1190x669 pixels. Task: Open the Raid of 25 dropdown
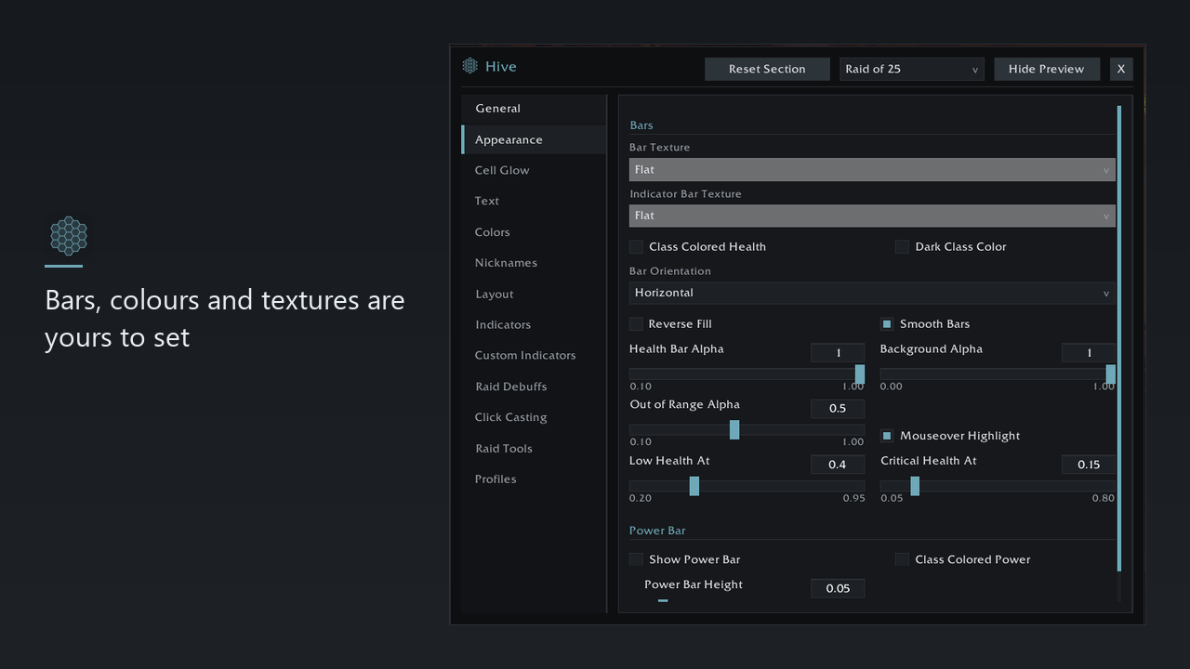pos(911,69)
